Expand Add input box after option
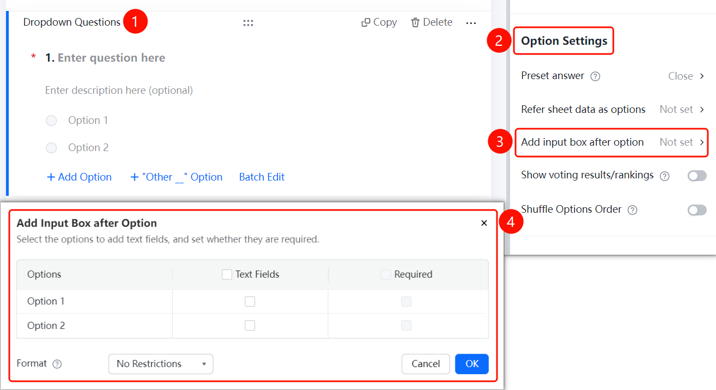 [612, 142]
